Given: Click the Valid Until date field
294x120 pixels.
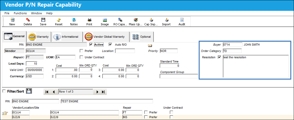Looking at the screenshot, I should [x=35, y=70].
